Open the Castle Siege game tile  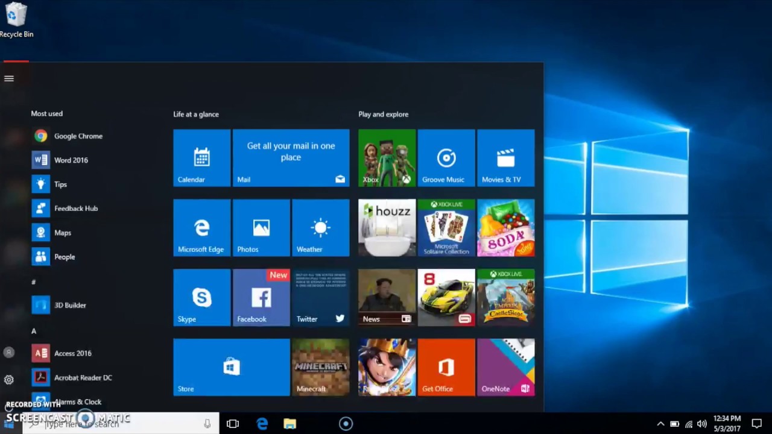(x=505, y=298)
